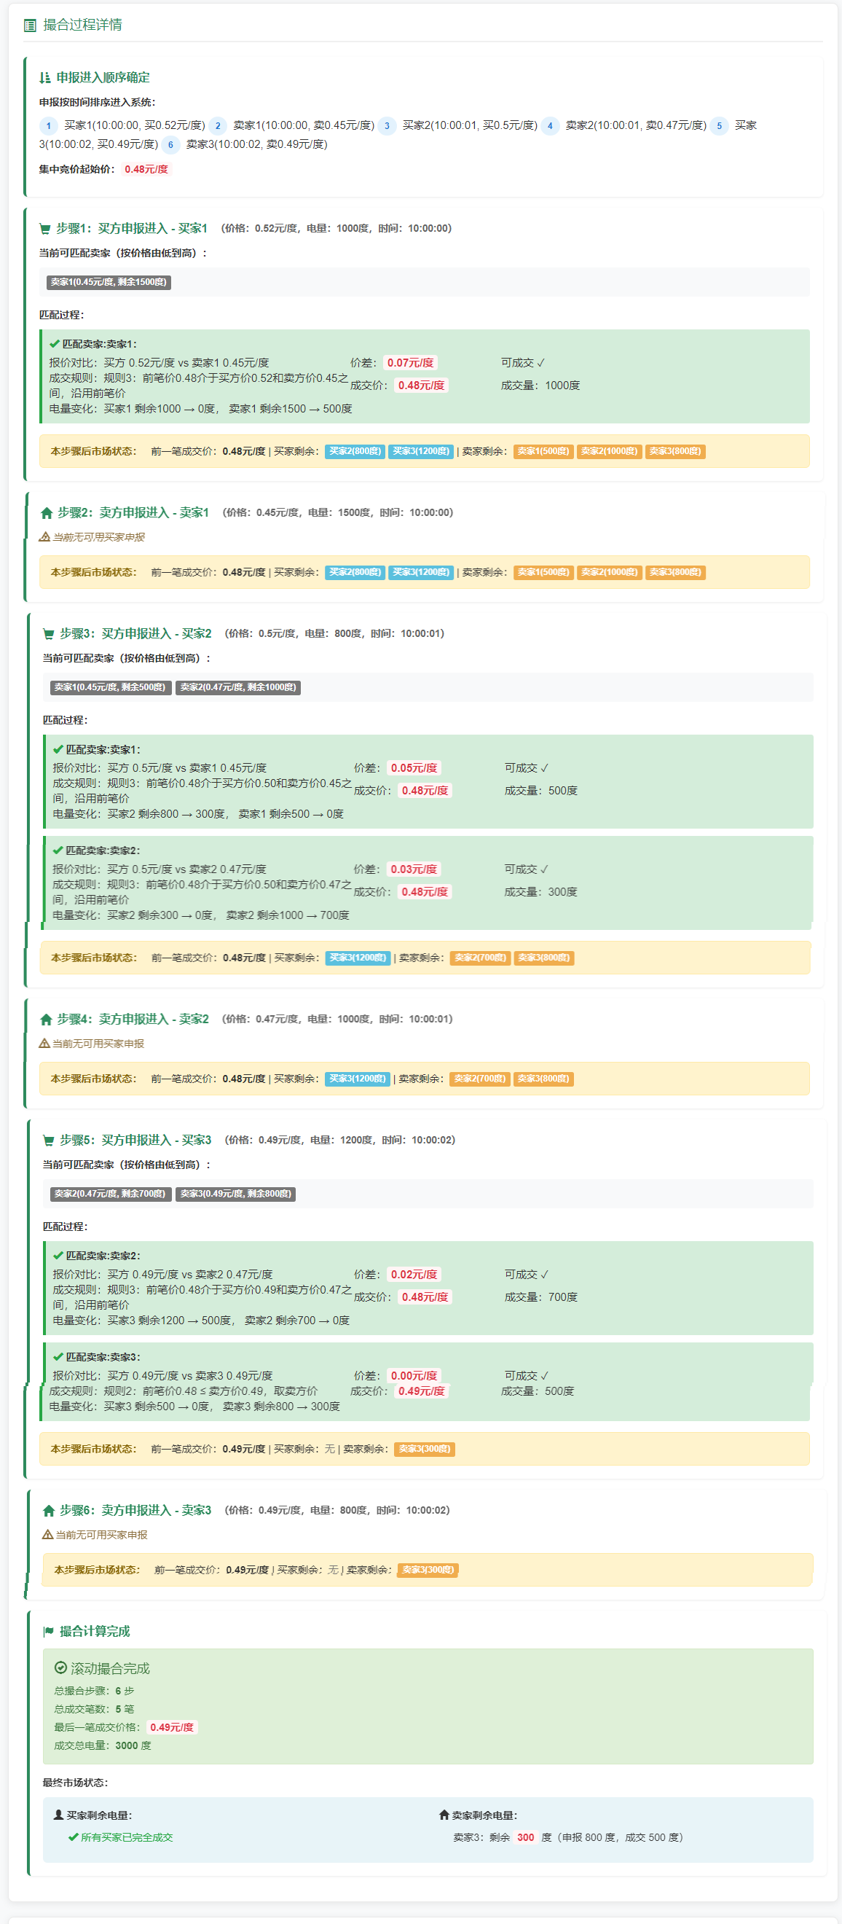Click the check-circle icon beside 滚动撮合完成

(60, 1667)
